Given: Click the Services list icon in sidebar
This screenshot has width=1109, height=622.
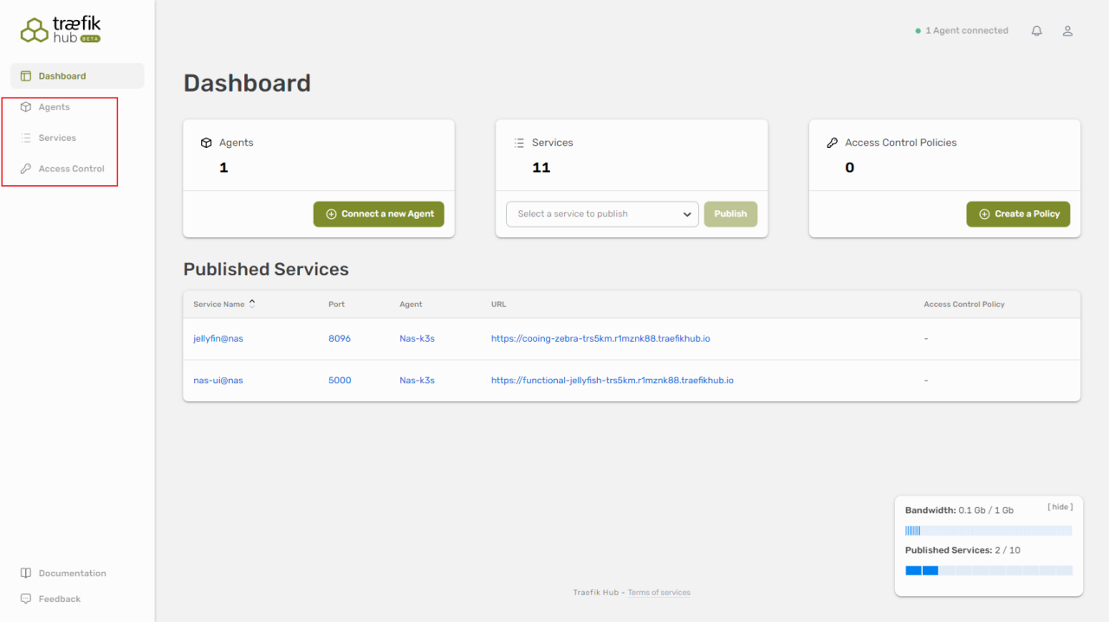Looking at the screenshot, I should pyautogui.click(x=26, y=138).
